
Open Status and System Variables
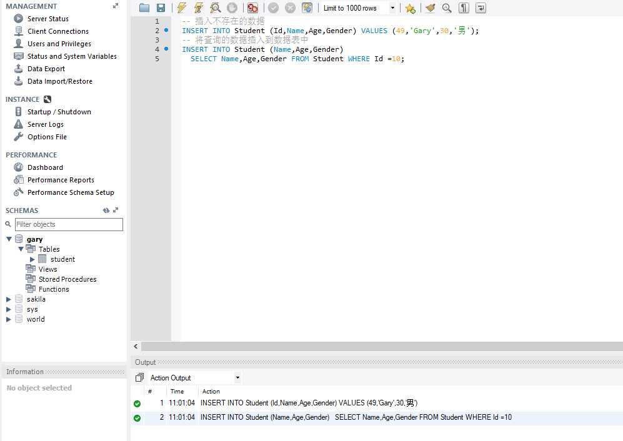tap(72, 56)
